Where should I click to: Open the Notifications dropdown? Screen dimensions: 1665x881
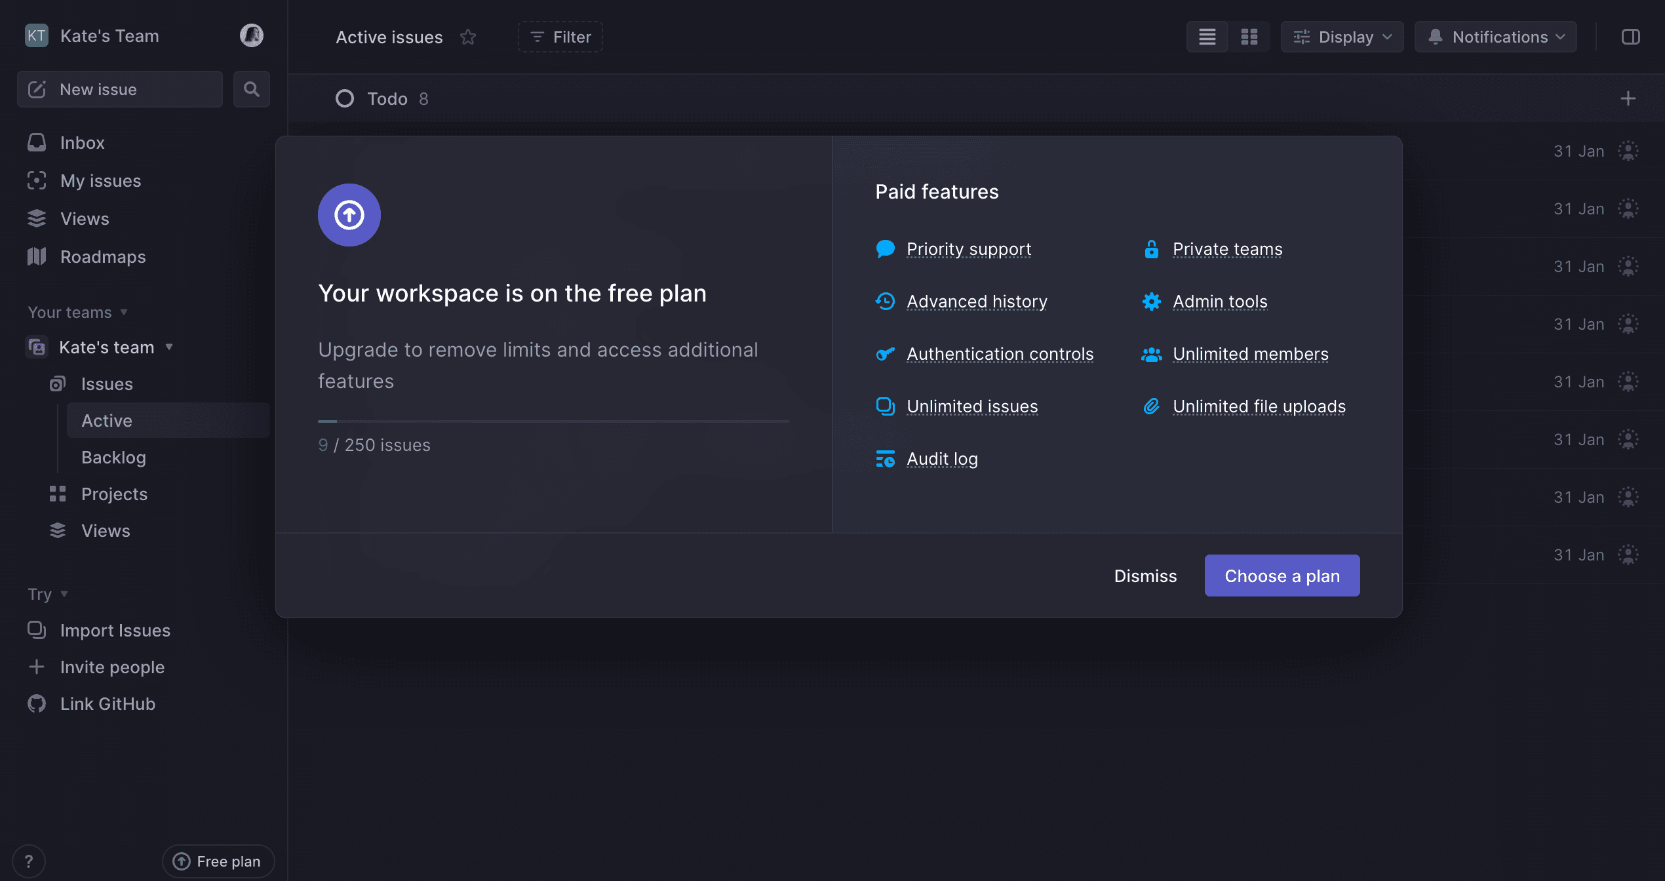(x=1495, y=37)
